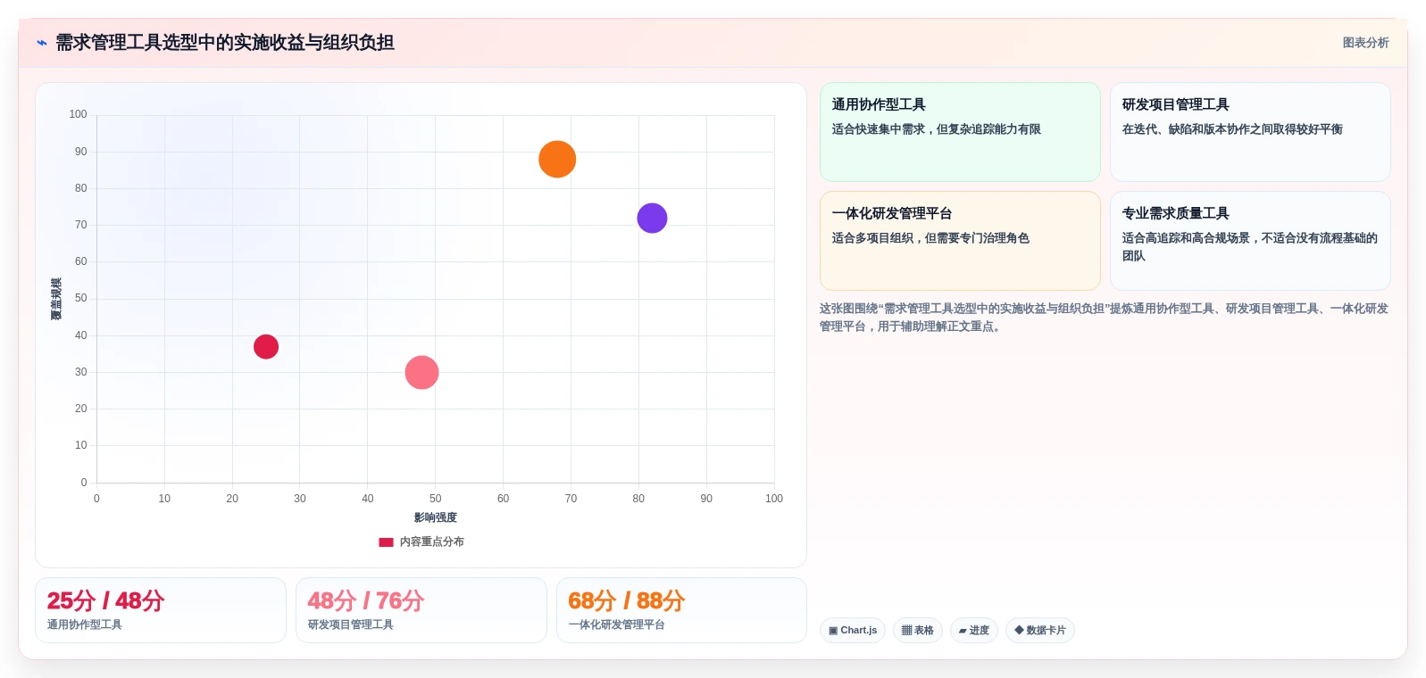The height and width of the screenshot is (678, 1426).
Task: Click the 一体化研发管理平台 label under 68分 / 88分
Action: tap(617, 624)
